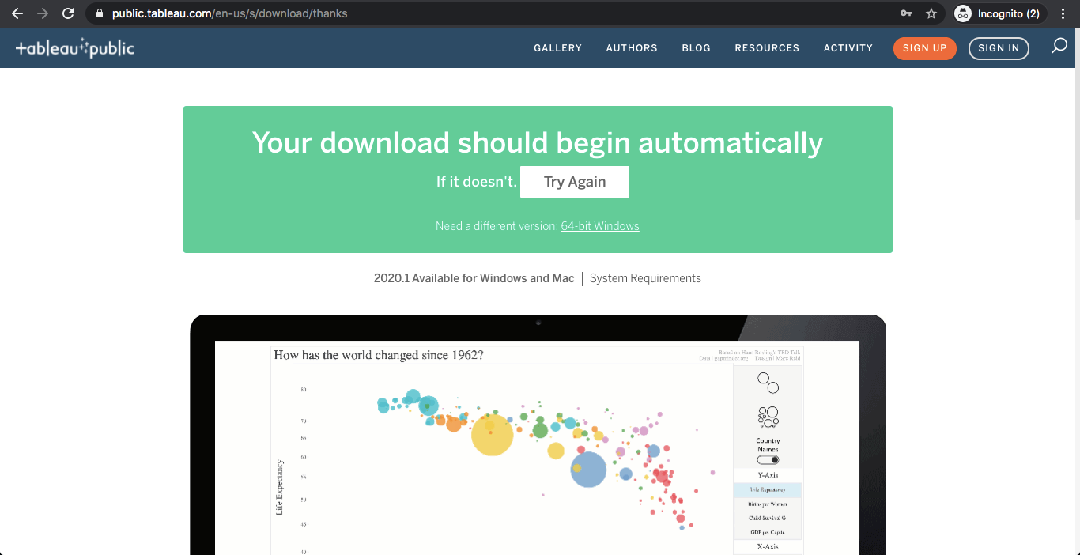Click the large yellow bubble in chart
This screenshot has height=555, width=1080.
click(x=493, y=434)
